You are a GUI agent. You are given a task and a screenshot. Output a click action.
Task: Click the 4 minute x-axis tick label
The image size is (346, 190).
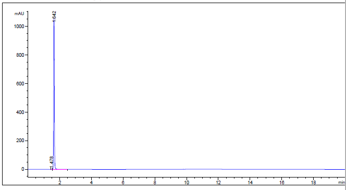[91, 183]
